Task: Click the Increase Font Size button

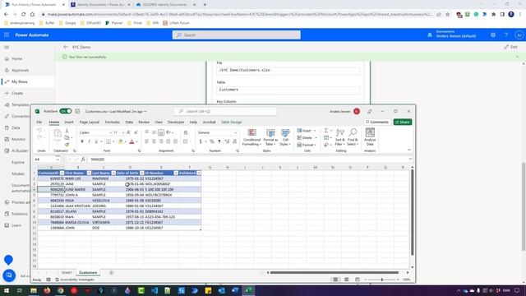Action: pos(129,132)
